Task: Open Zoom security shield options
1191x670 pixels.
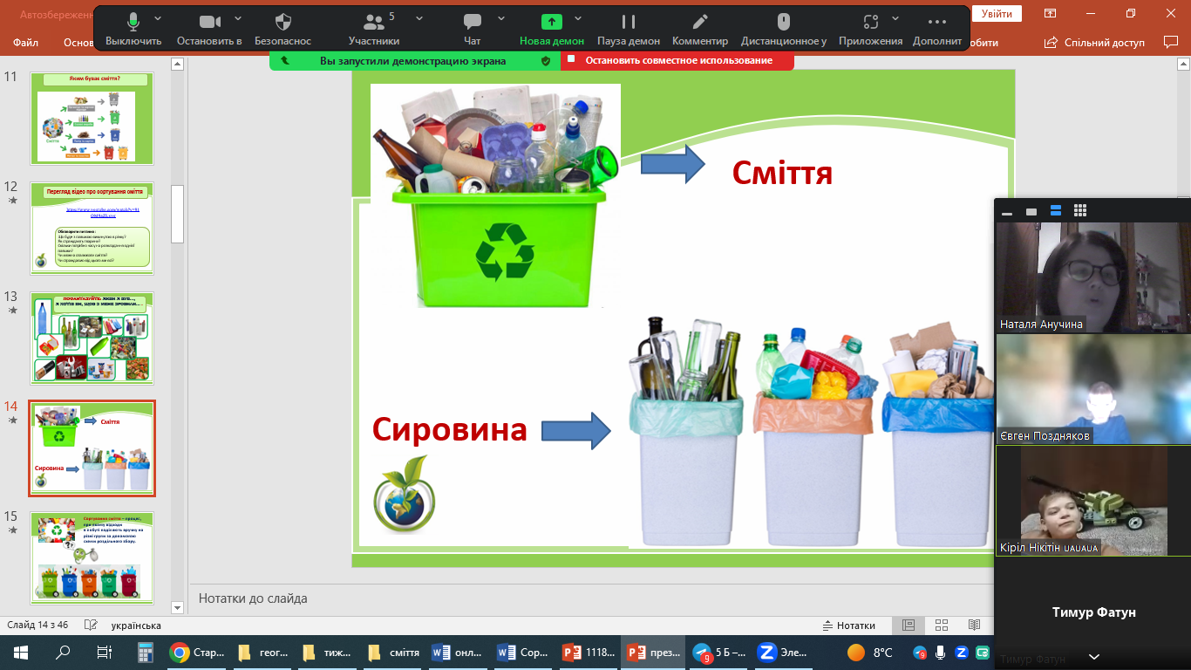Action: click(282, 30)
